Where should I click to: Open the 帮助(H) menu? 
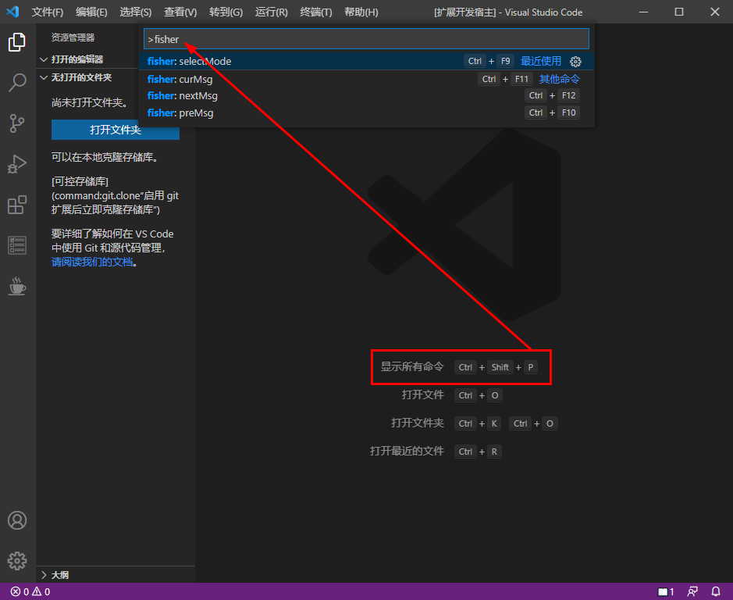pos(361,12)
